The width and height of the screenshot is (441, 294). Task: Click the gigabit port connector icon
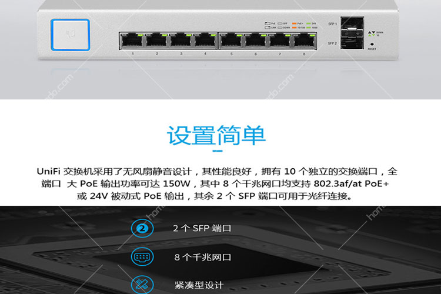[142, 256]
